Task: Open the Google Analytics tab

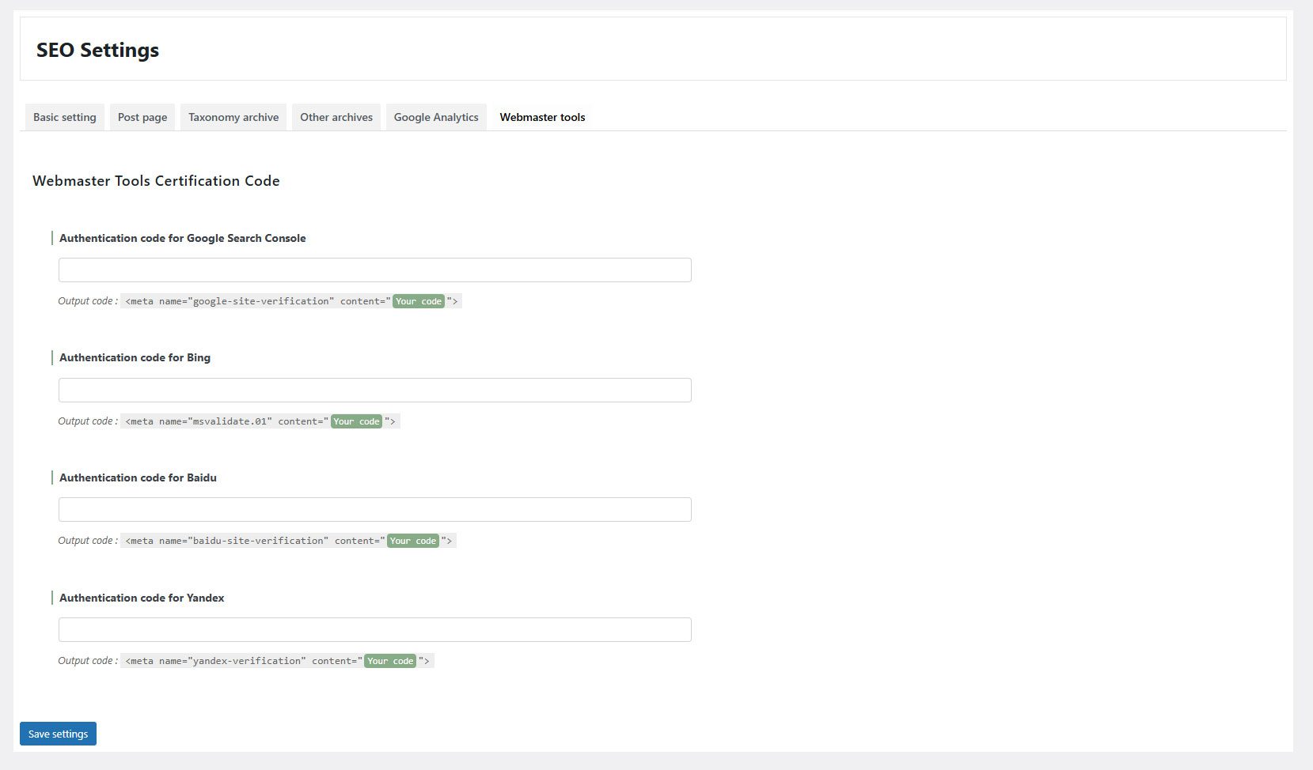Action: pos(436,117)
